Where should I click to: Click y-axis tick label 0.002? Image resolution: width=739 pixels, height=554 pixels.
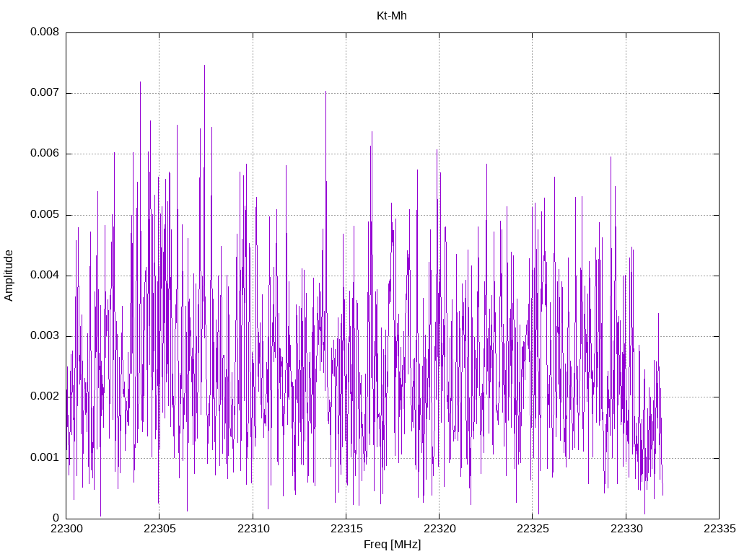(45, 396)
